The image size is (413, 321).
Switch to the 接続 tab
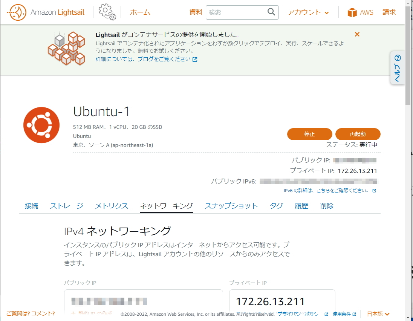(x=31, y=206)
